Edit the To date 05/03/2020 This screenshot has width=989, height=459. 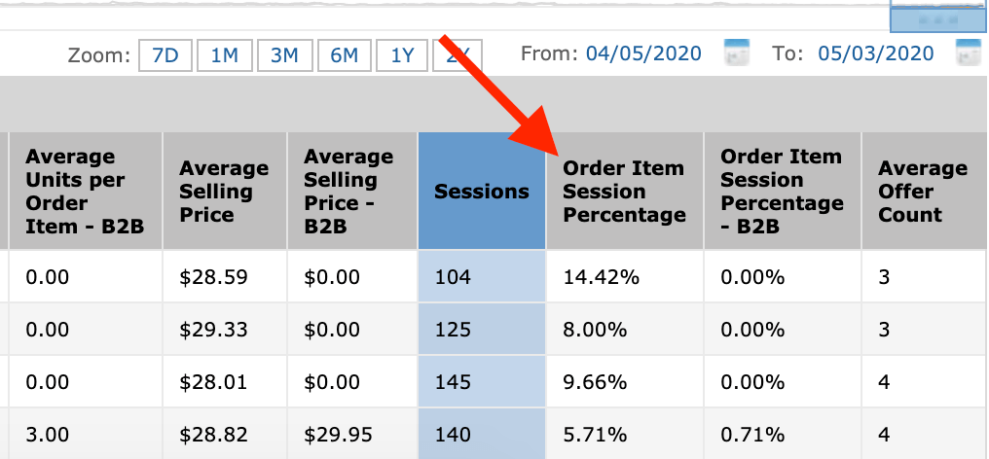pyautogui.click(x=876, y=53)
